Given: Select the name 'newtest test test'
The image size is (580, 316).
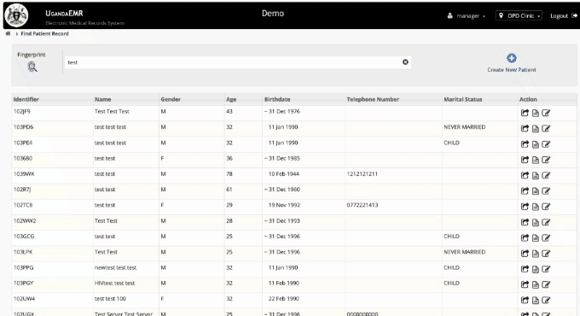Looking at the screenshot, I should point(115,267).
